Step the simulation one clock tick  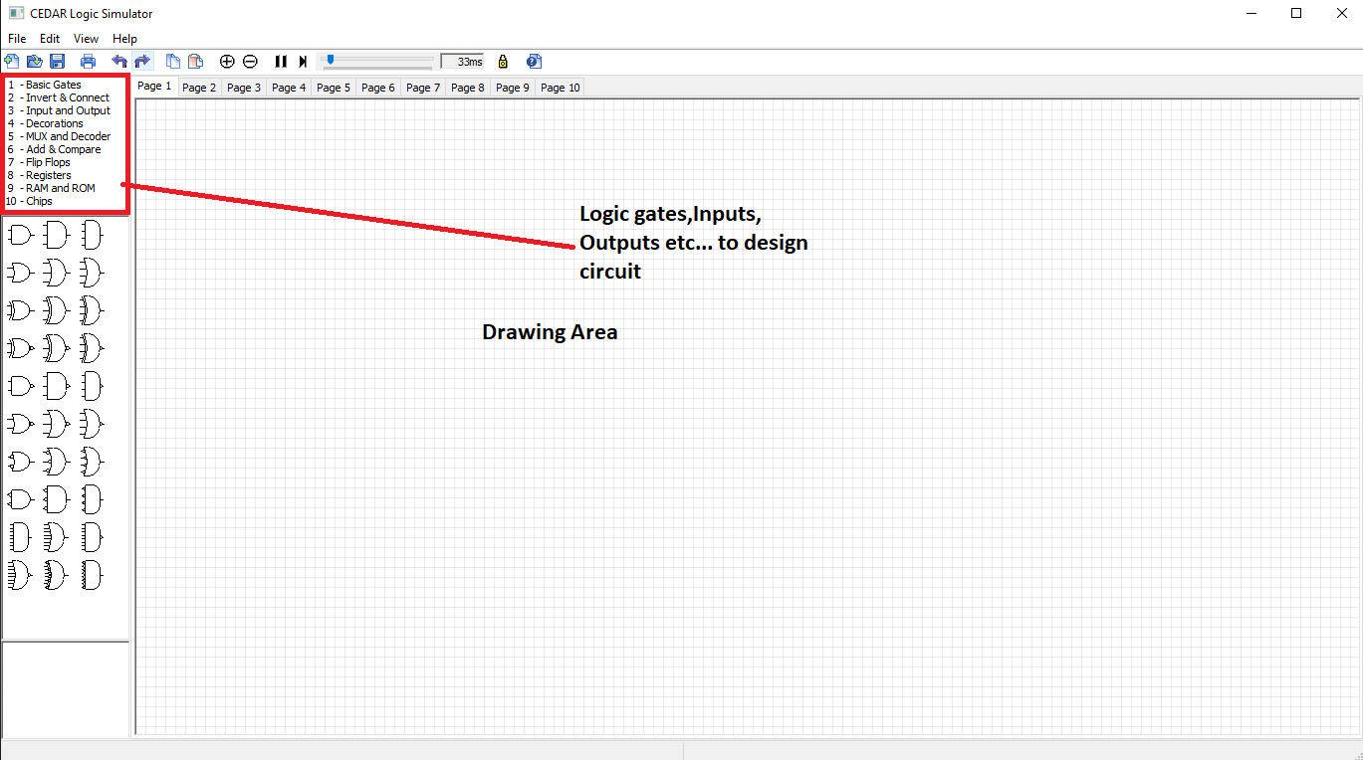click(x=303, y=61)
